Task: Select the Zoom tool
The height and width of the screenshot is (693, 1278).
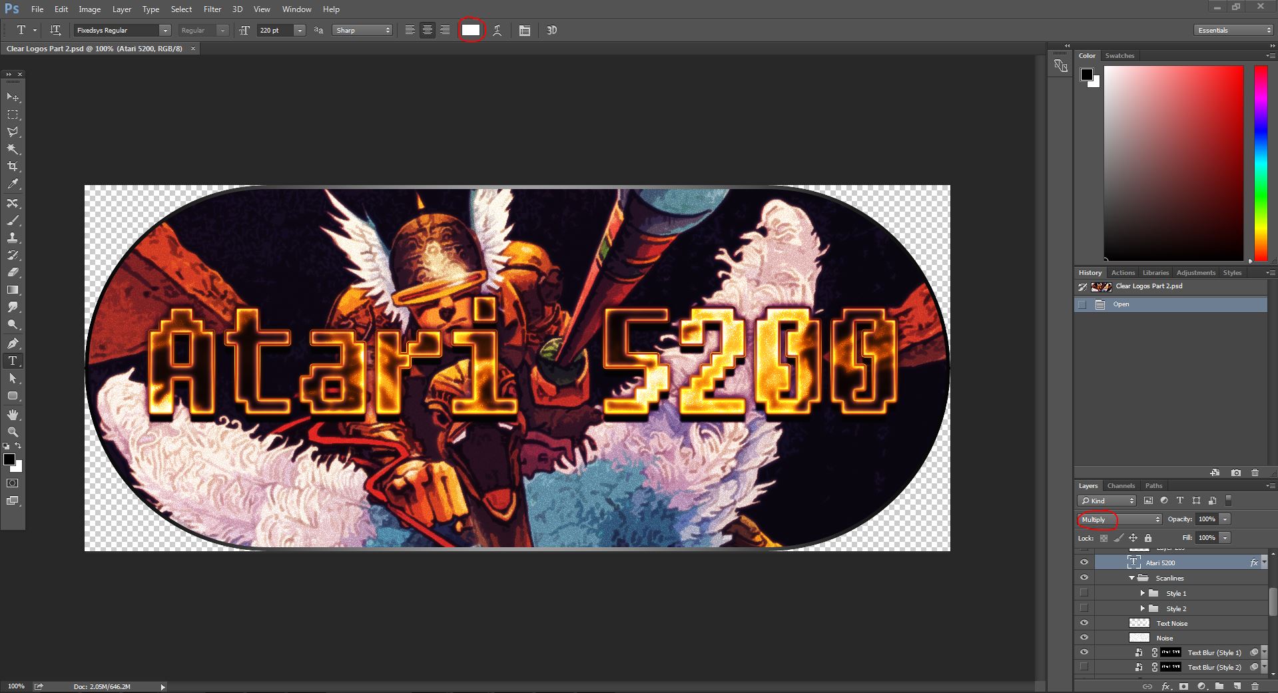Action: click(13, 432)
